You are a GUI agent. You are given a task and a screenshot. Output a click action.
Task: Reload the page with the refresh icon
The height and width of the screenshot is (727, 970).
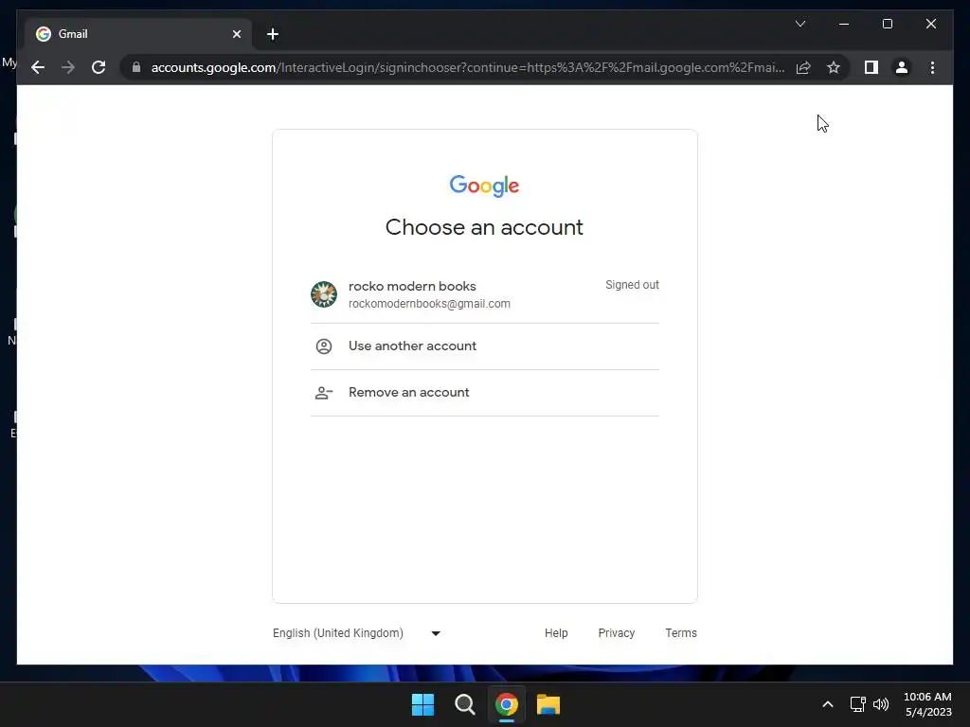coord(99,67)
